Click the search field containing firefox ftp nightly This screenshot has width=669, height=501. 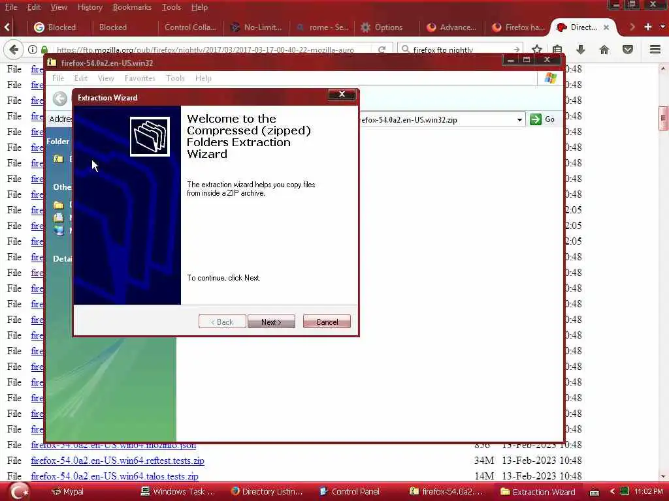click(461, 50)
